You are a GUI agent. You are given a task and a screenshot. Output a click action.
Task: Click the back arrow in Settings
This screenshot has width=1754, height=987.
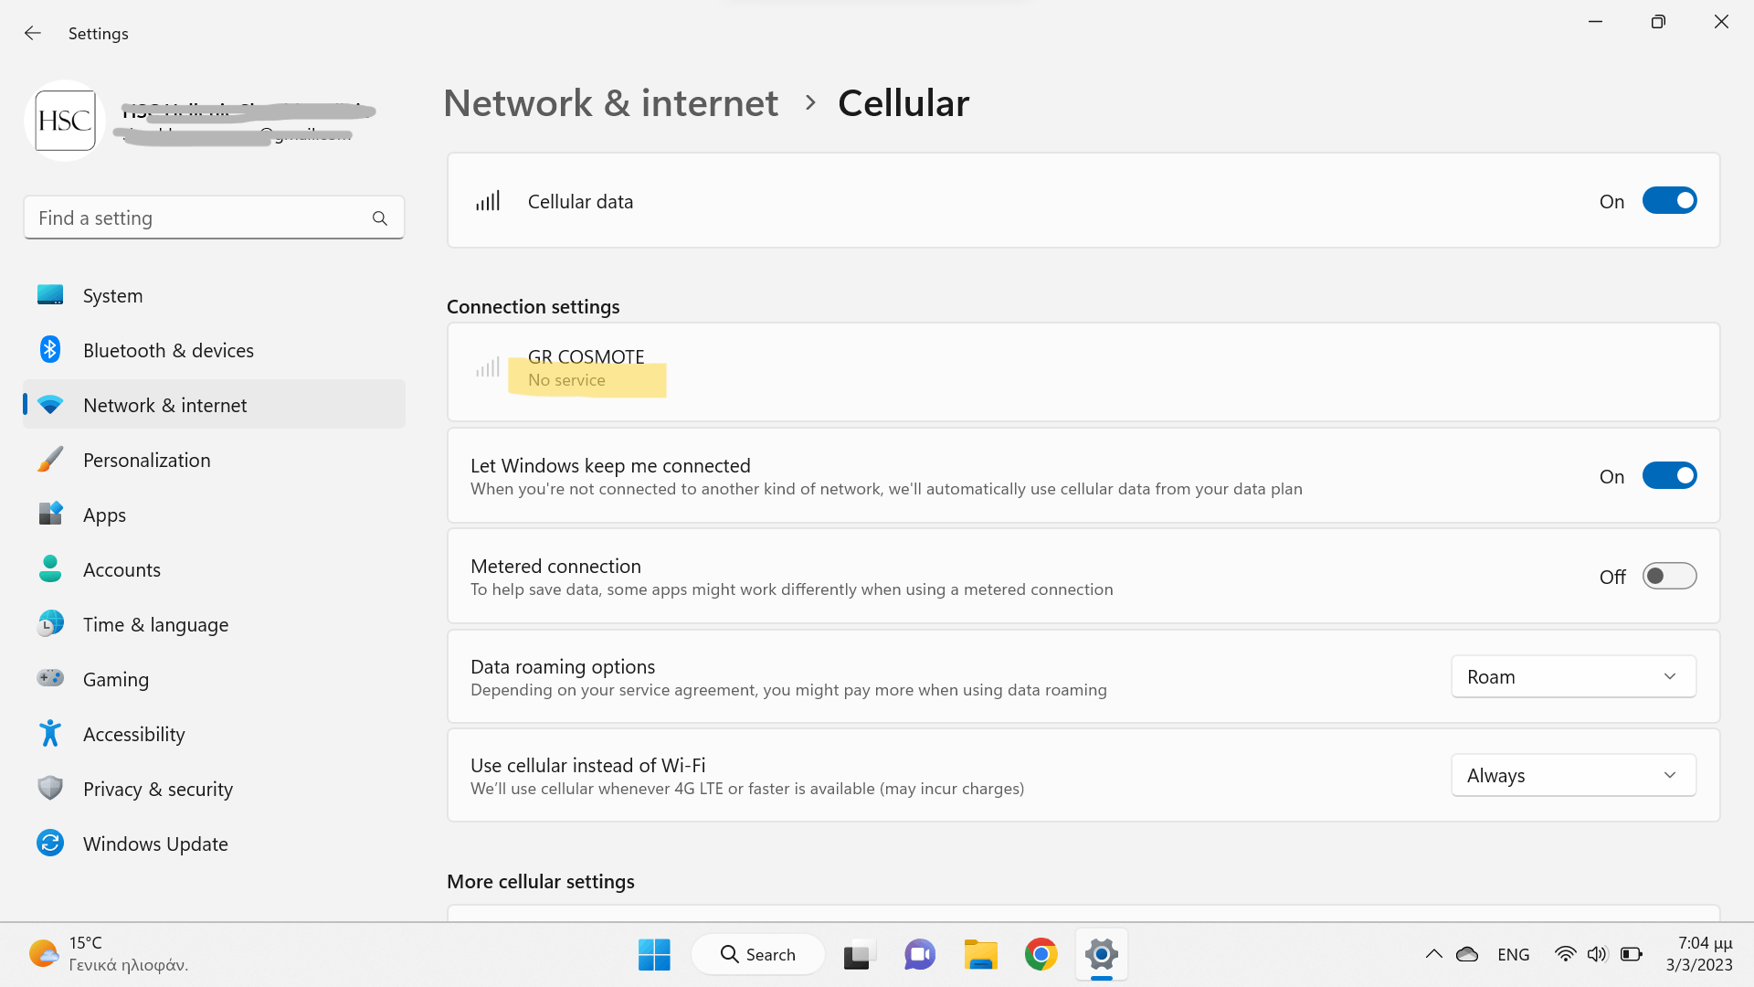coord(33,33)
